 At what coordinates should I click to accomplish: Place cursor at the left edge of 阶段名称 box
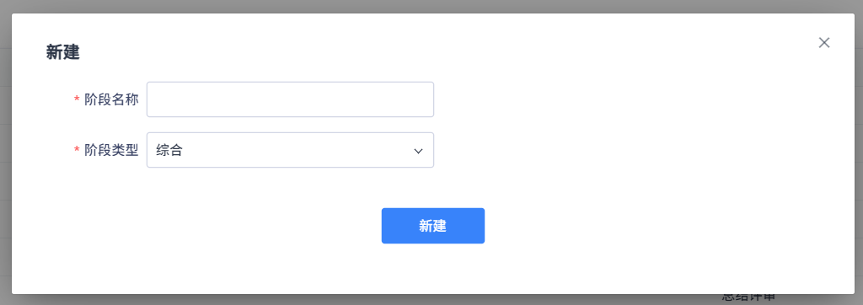pos(154,99)
